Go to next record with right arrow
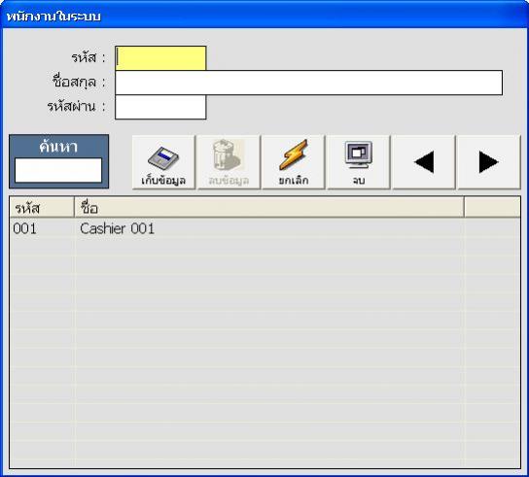This screenshot has height=477, width=529. click(489, 162)
